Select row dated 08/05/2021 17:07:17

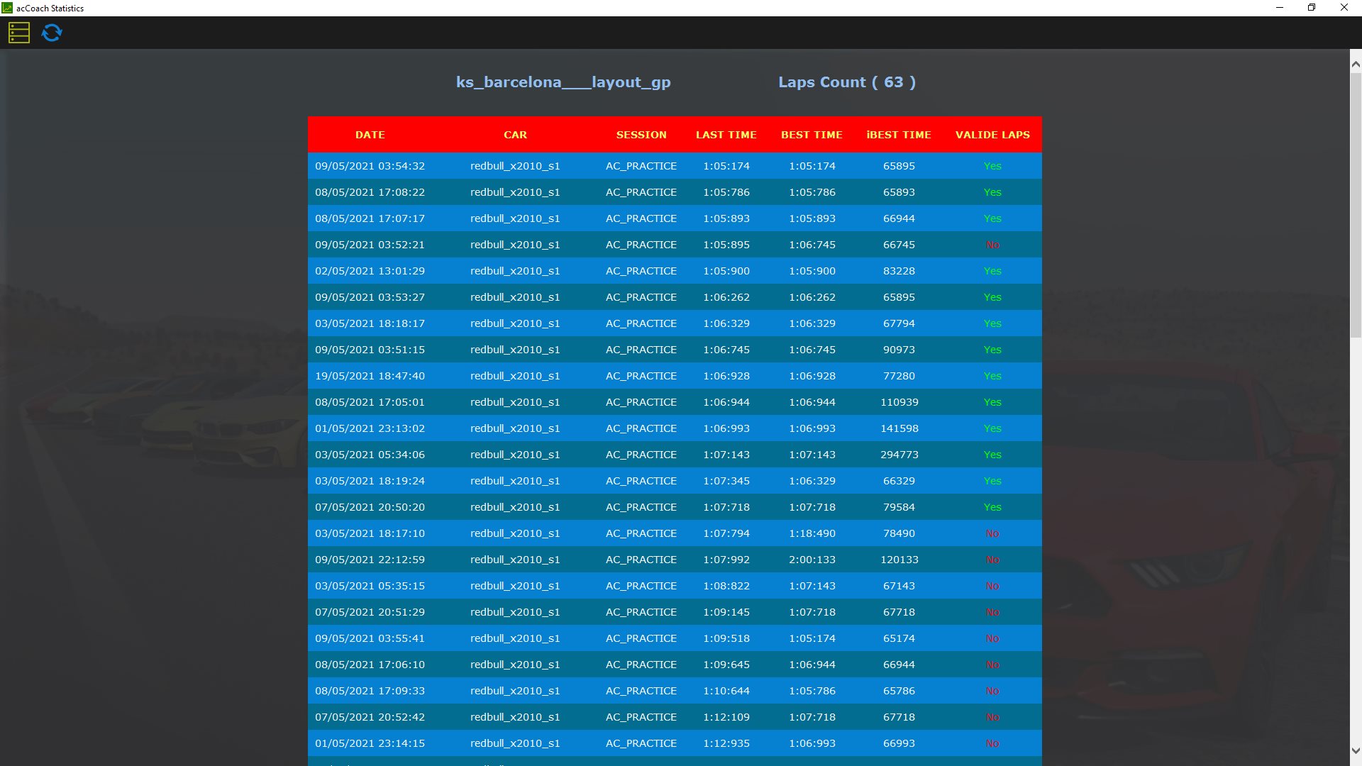(675, 218)
